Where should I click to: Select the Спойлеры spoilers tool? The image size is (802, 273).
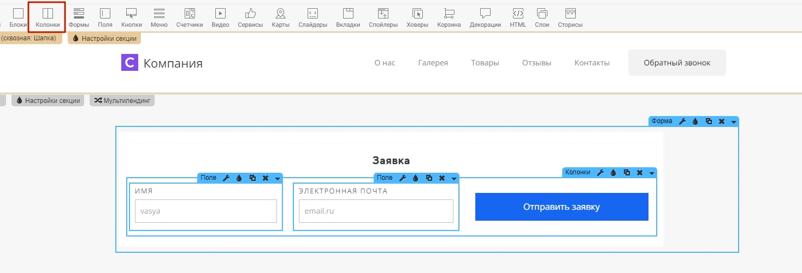point(383,17)
